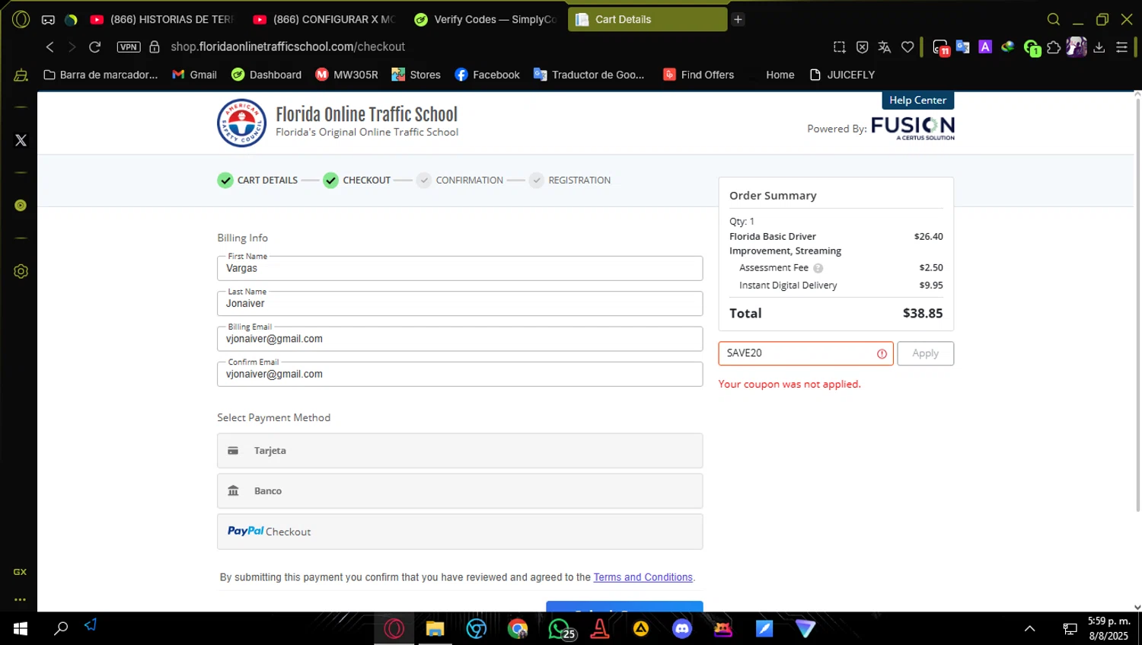
Task: Click the page translate icon in address bar
Action: (884, 47)
